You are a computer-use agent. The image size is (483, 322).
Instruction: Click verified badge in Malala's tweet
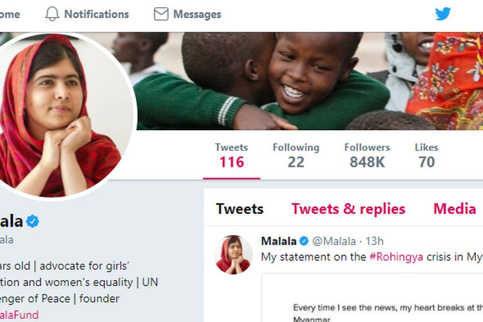[x=303, y=241]
